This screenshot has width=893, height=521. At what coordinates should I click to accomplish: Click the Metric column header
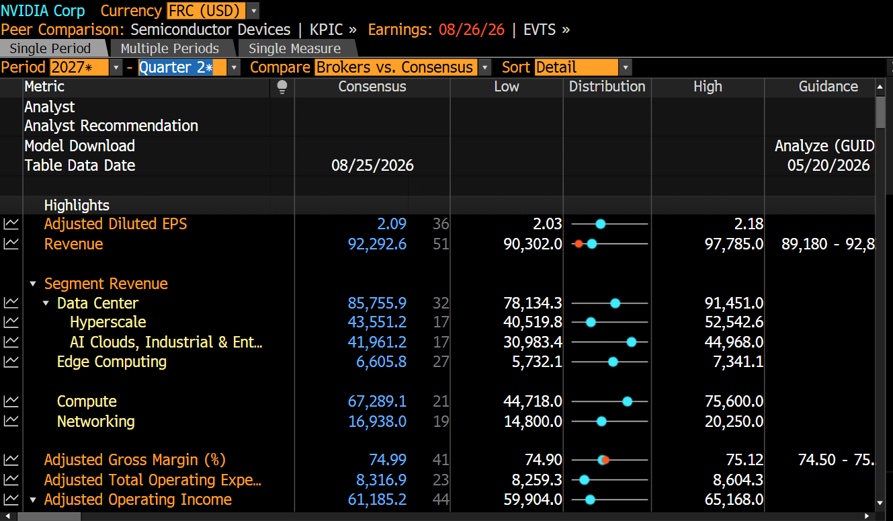(x=44, y=87)
